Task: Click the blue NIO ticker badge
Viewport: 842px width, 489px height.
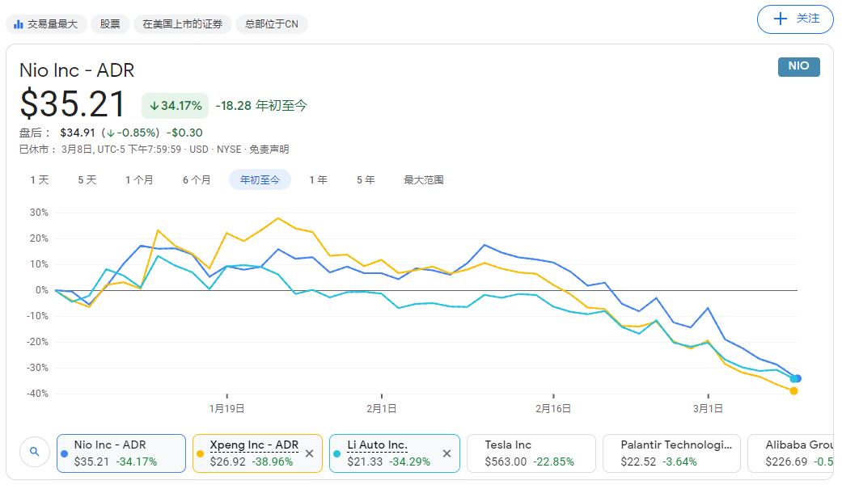Action: (798, 68)
